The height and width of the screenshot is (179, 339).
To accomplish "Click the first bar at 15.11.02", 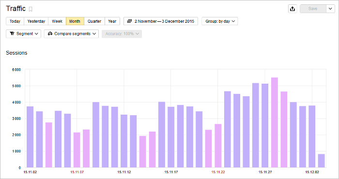I will [30, 137].
